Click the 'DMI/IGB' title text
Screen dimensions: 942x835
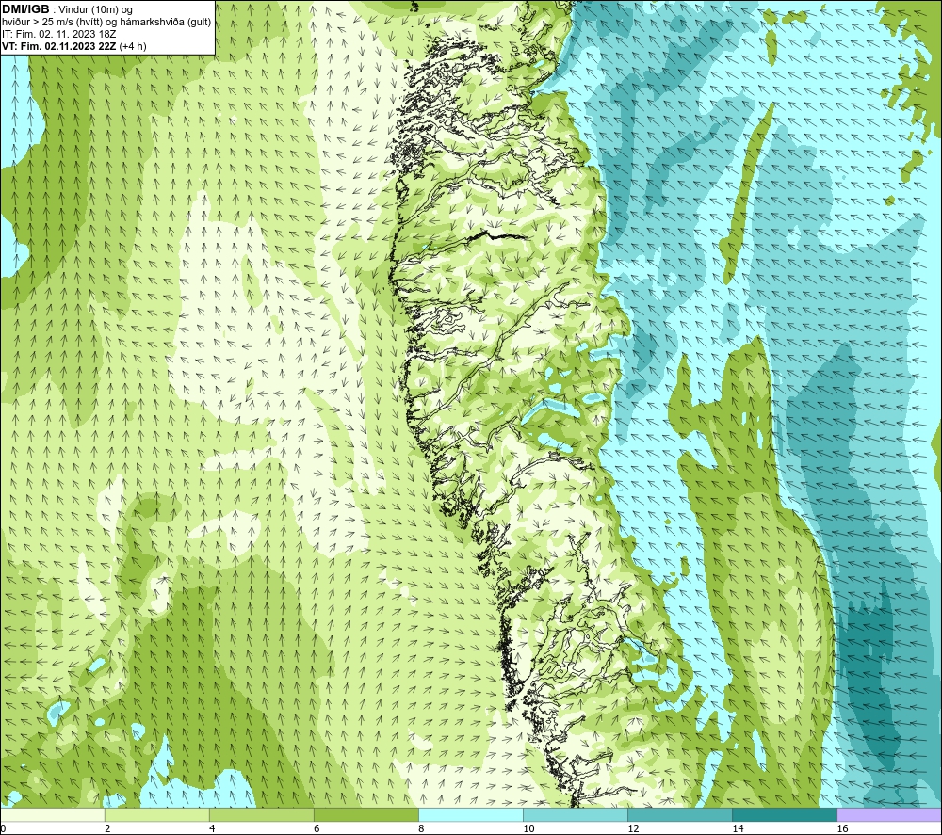(25, 9)
